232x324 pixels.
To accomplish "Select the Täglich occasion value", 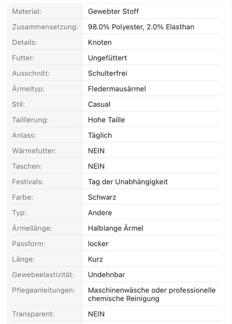I will tap(100, 135).
